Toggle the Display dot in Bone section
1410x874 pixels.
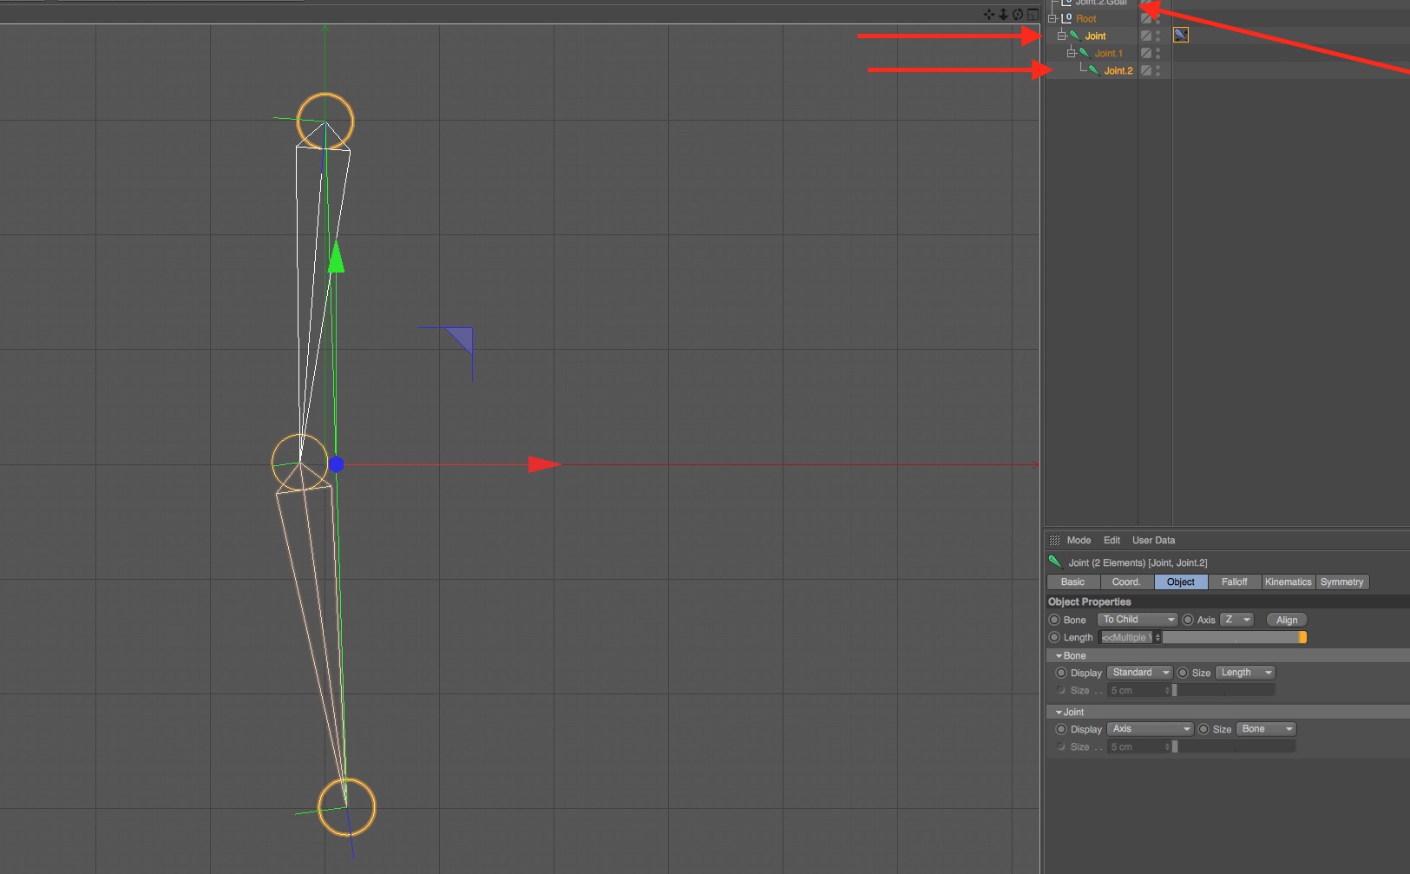[1061, 673]
